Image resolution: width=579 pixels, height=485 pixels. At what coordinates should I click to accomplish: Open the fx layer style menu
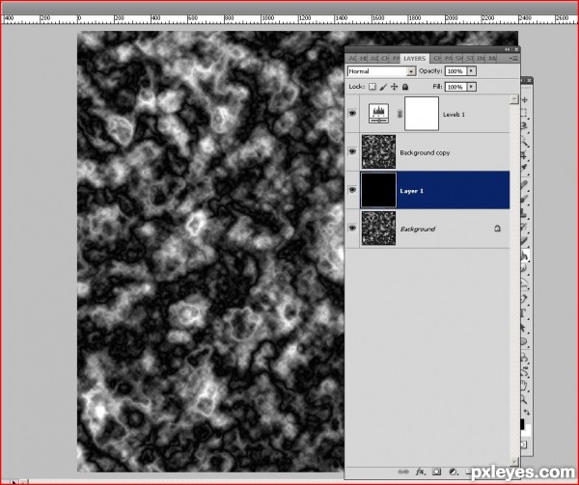coord(420,472)
